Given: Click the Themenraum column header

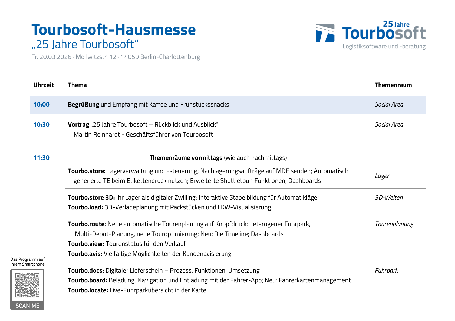Looking at the screenshot, I should coord(393,85).
